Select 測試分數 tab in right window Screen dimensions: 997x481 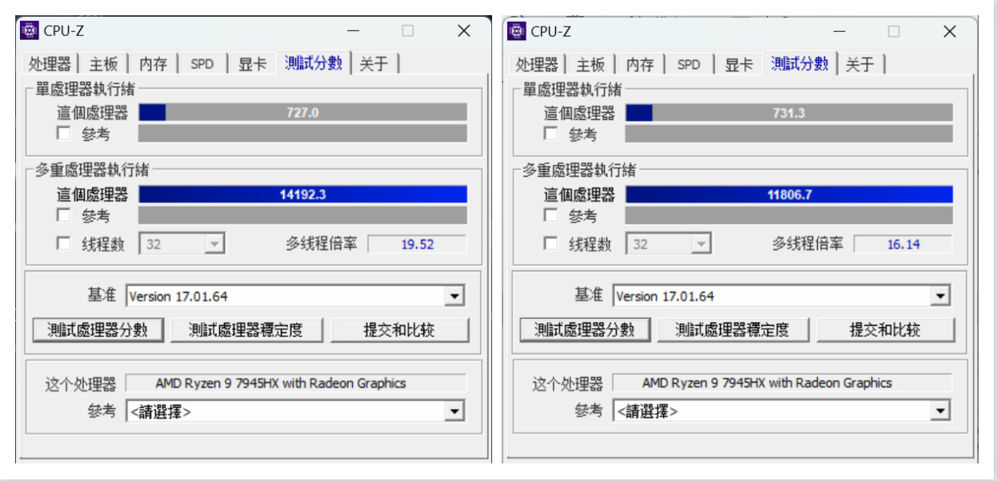(x=800, y=62)
